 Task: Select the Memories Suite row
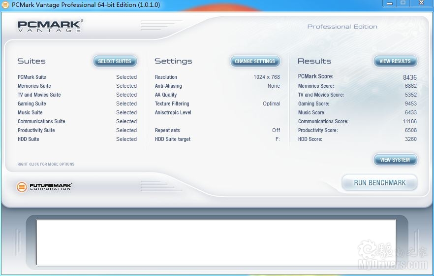click(77, 86)
